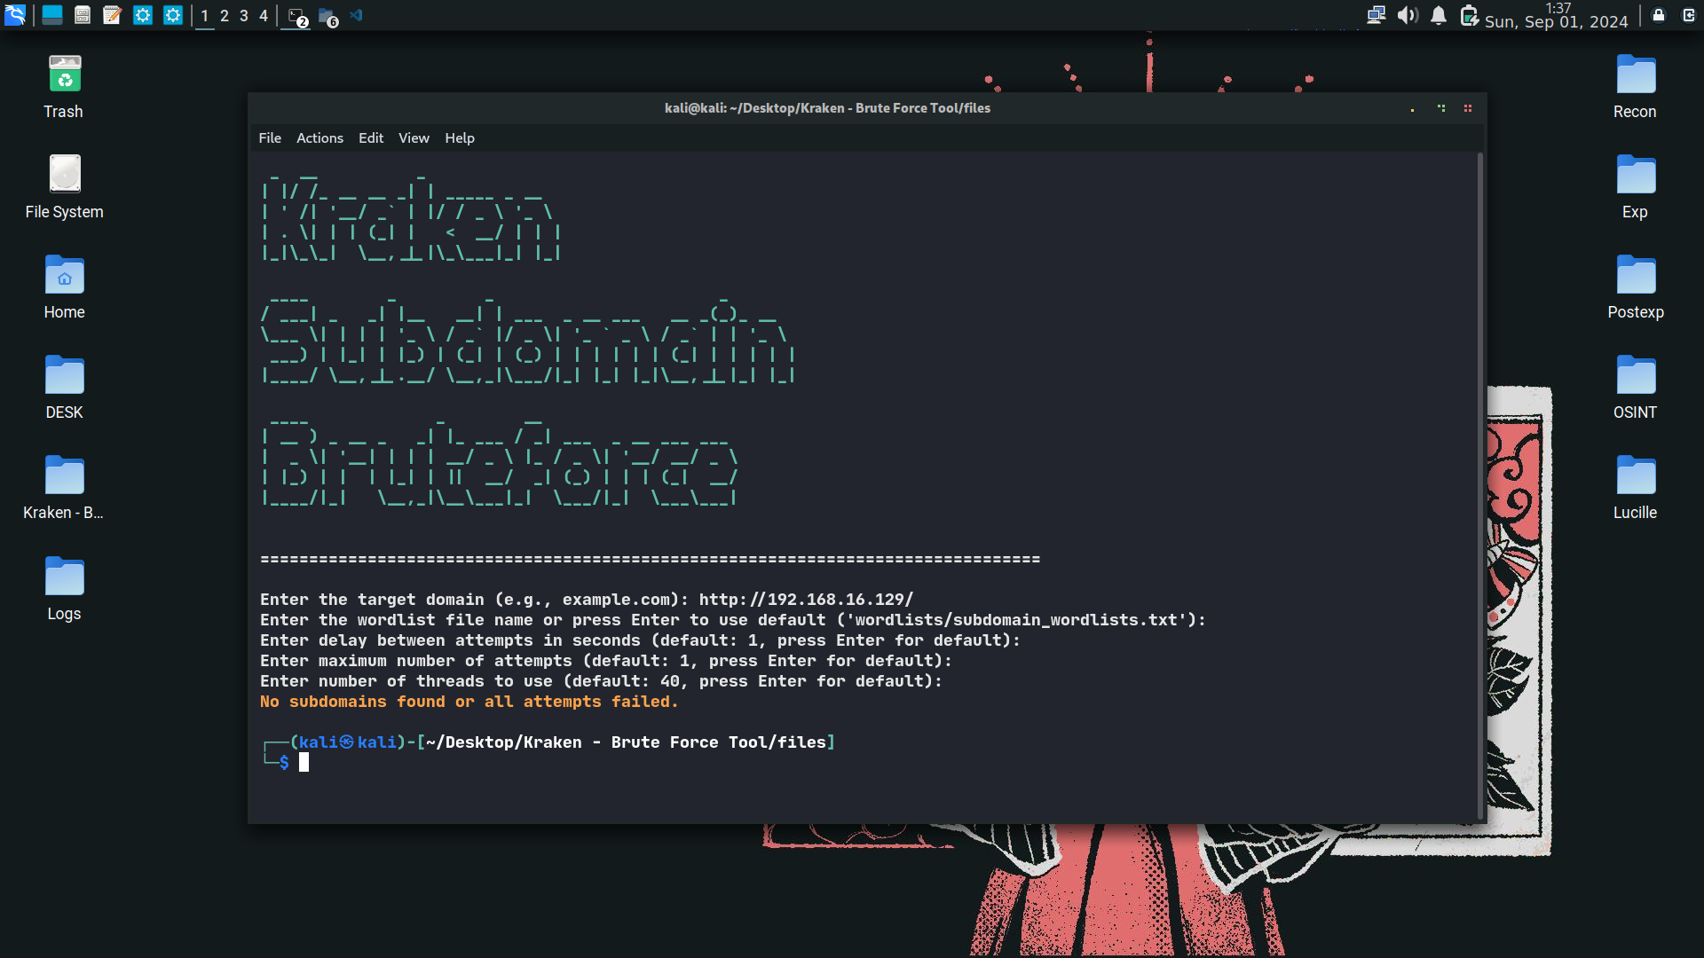Open the volume control icon
The image size is (1704, 958).
1407,15
